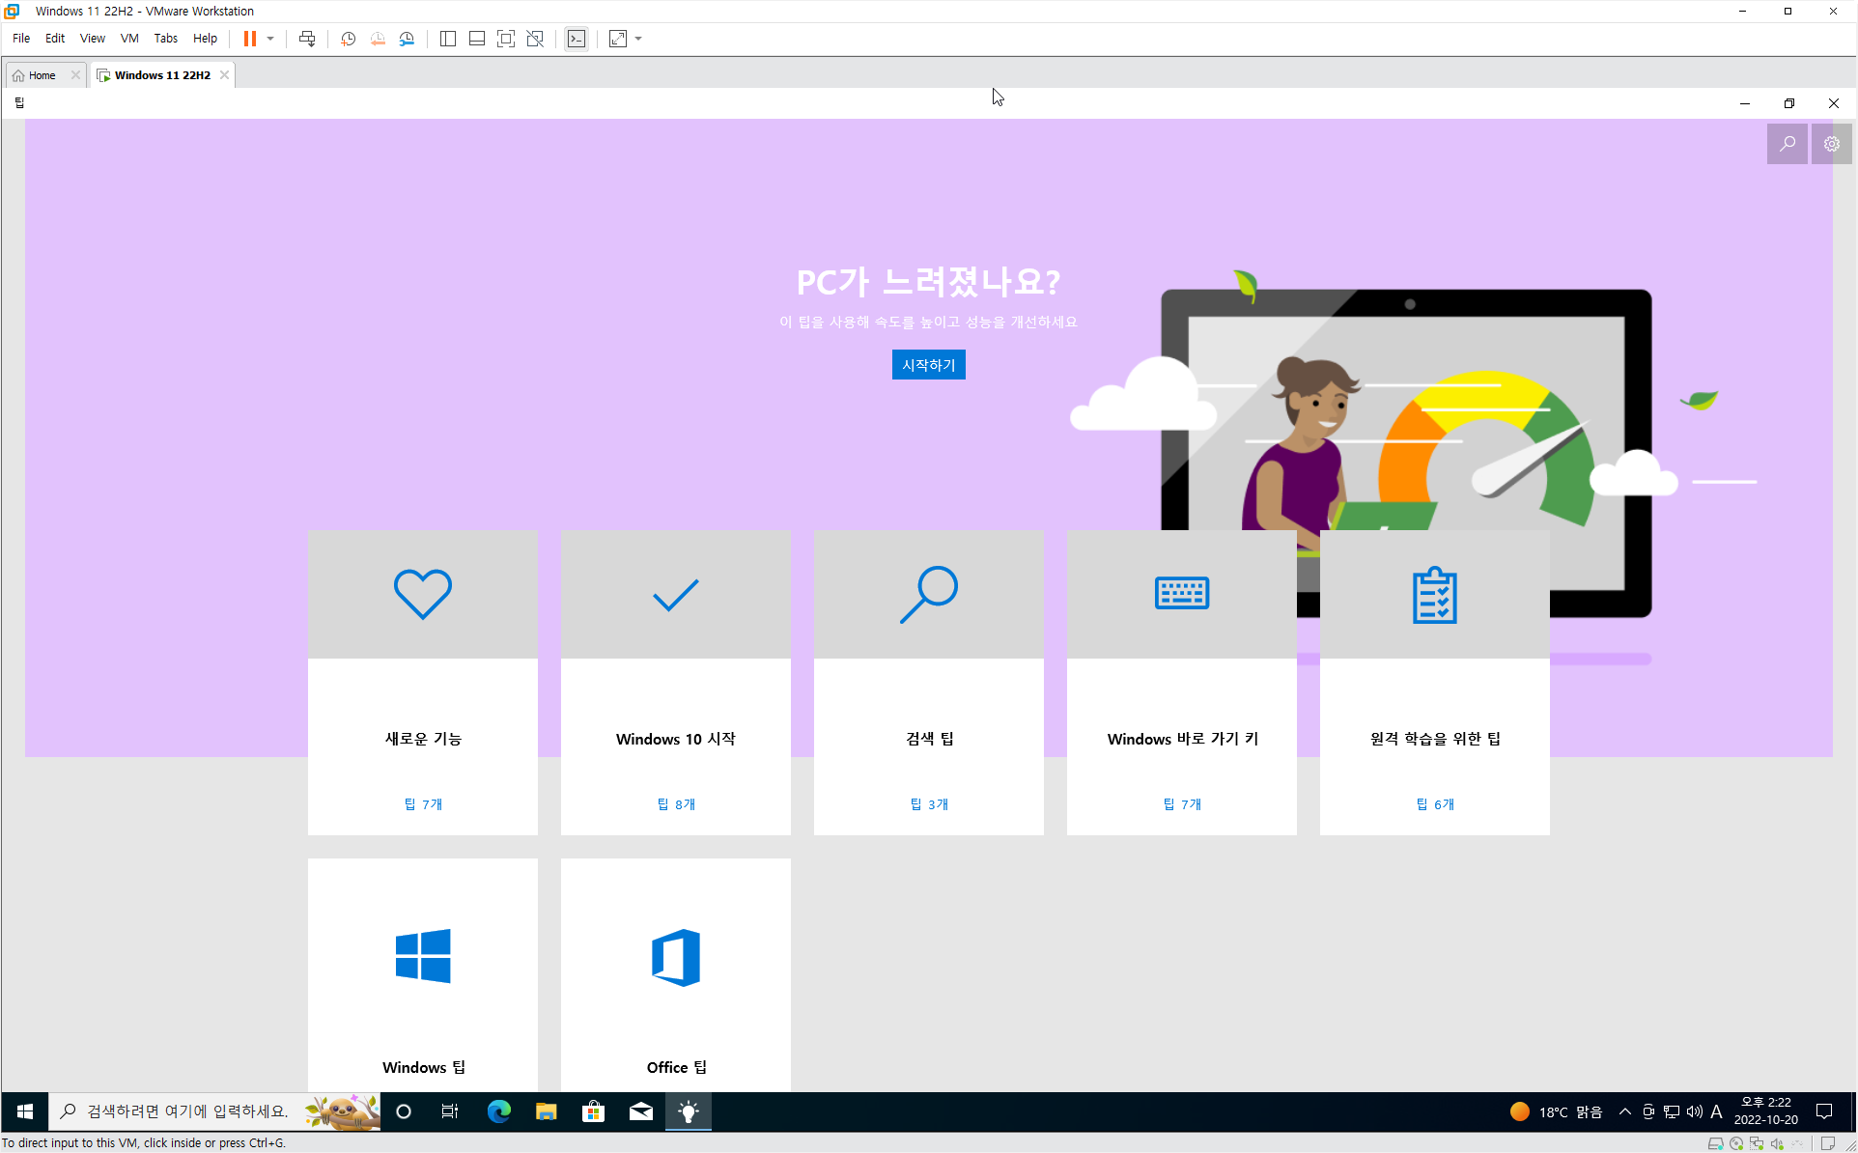Launch Microsoft Edge from the taskbar
Screen dimensions: 1858x1153
pyautogui.click(x=498, y=1111)
